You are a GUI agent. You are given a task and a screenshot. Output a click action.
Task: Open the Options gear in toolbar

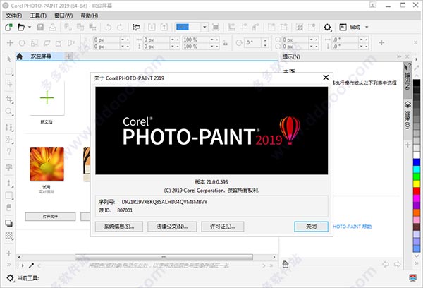pyautogui.click(x=327, y=27)
